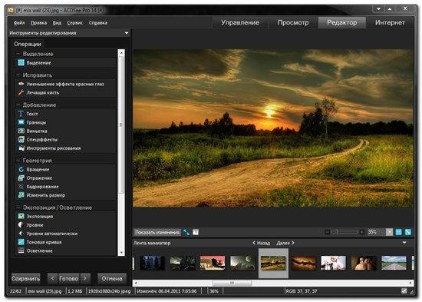Select the Редактор mode tab
Screen dimensions: 422x302
[342, 22]
